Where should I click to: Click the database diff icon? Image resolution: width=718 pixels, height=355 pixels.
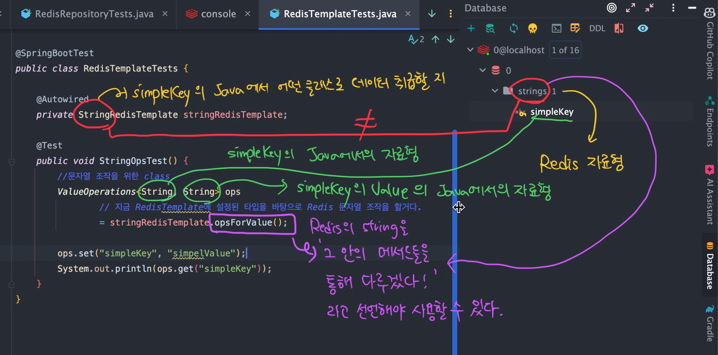(619, 28)
